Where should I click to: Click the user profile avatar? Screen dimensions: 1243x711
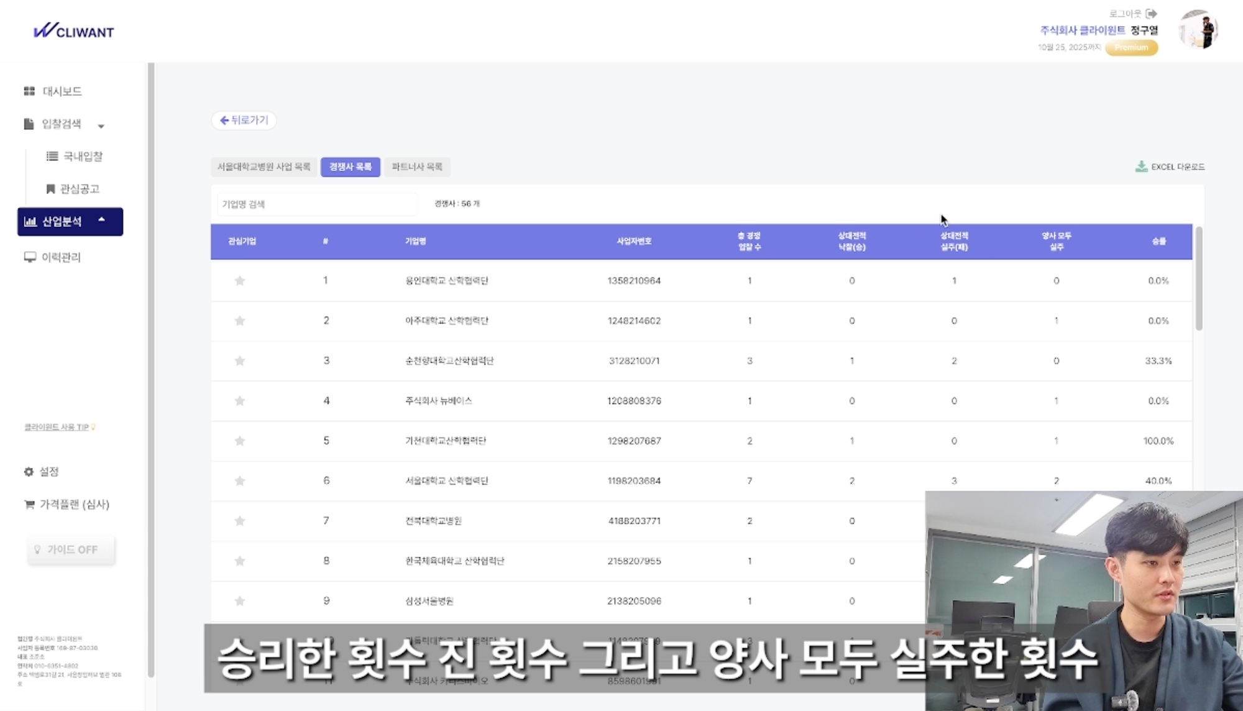click(x=1198, y=30)
